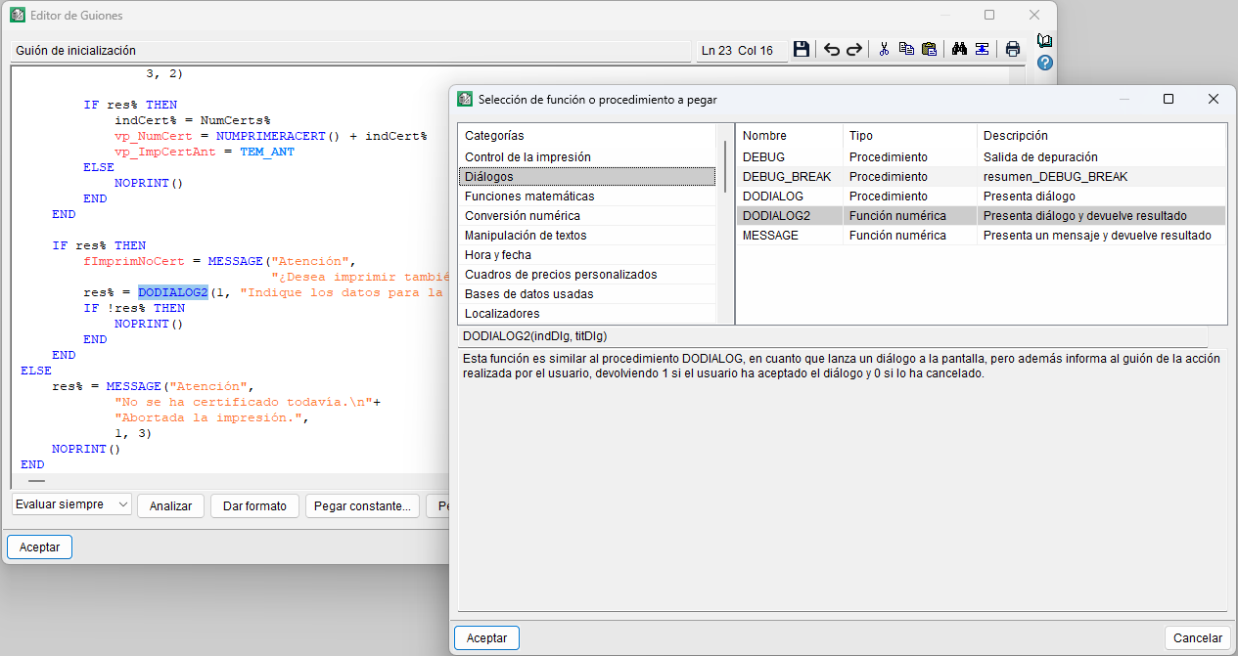Sort functions by the 'Tipo' column header
Image resolution: width=1238 pixels, height=656 pixels.
point(909,135)
